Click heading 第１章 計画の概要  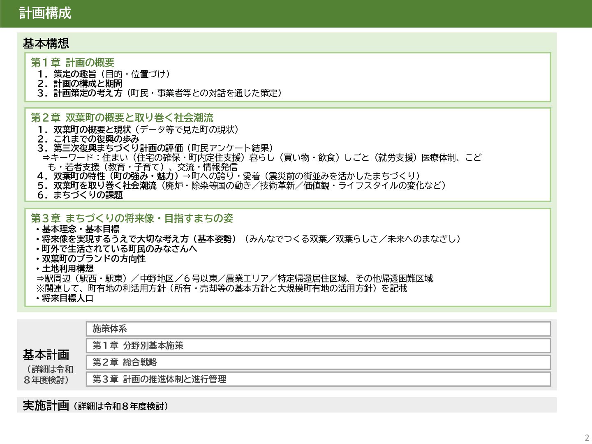[x=73, y=62]
